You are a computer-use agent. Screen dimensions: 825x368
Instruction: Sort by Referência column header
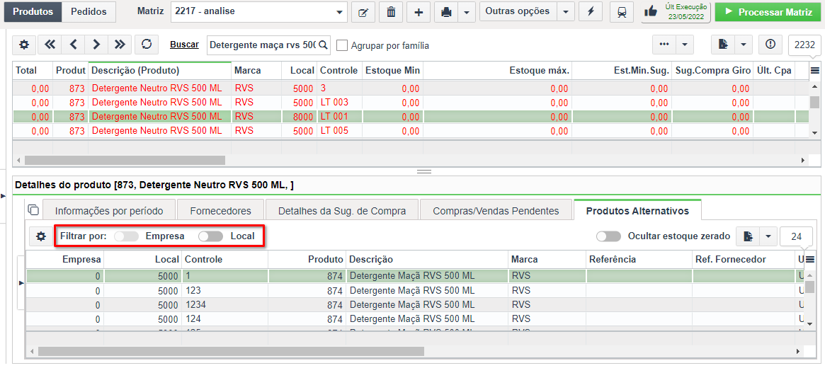pyautogui.click(x=639, y=259)
